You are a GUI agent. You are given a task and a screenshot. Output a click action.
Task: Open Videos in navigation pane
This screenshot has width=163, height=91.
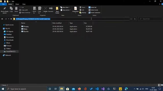(x=8, y=49)
